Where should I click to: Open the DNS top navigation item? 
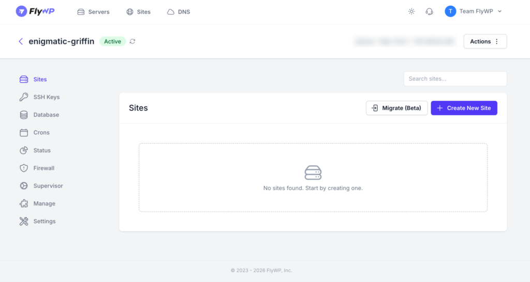(x=179, y=12)
